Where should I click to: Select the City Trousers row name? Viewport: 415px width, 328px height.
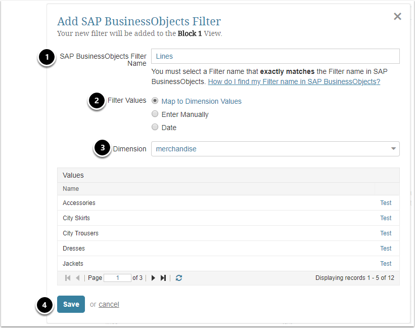pyautogui.click(x=80, y=233)
